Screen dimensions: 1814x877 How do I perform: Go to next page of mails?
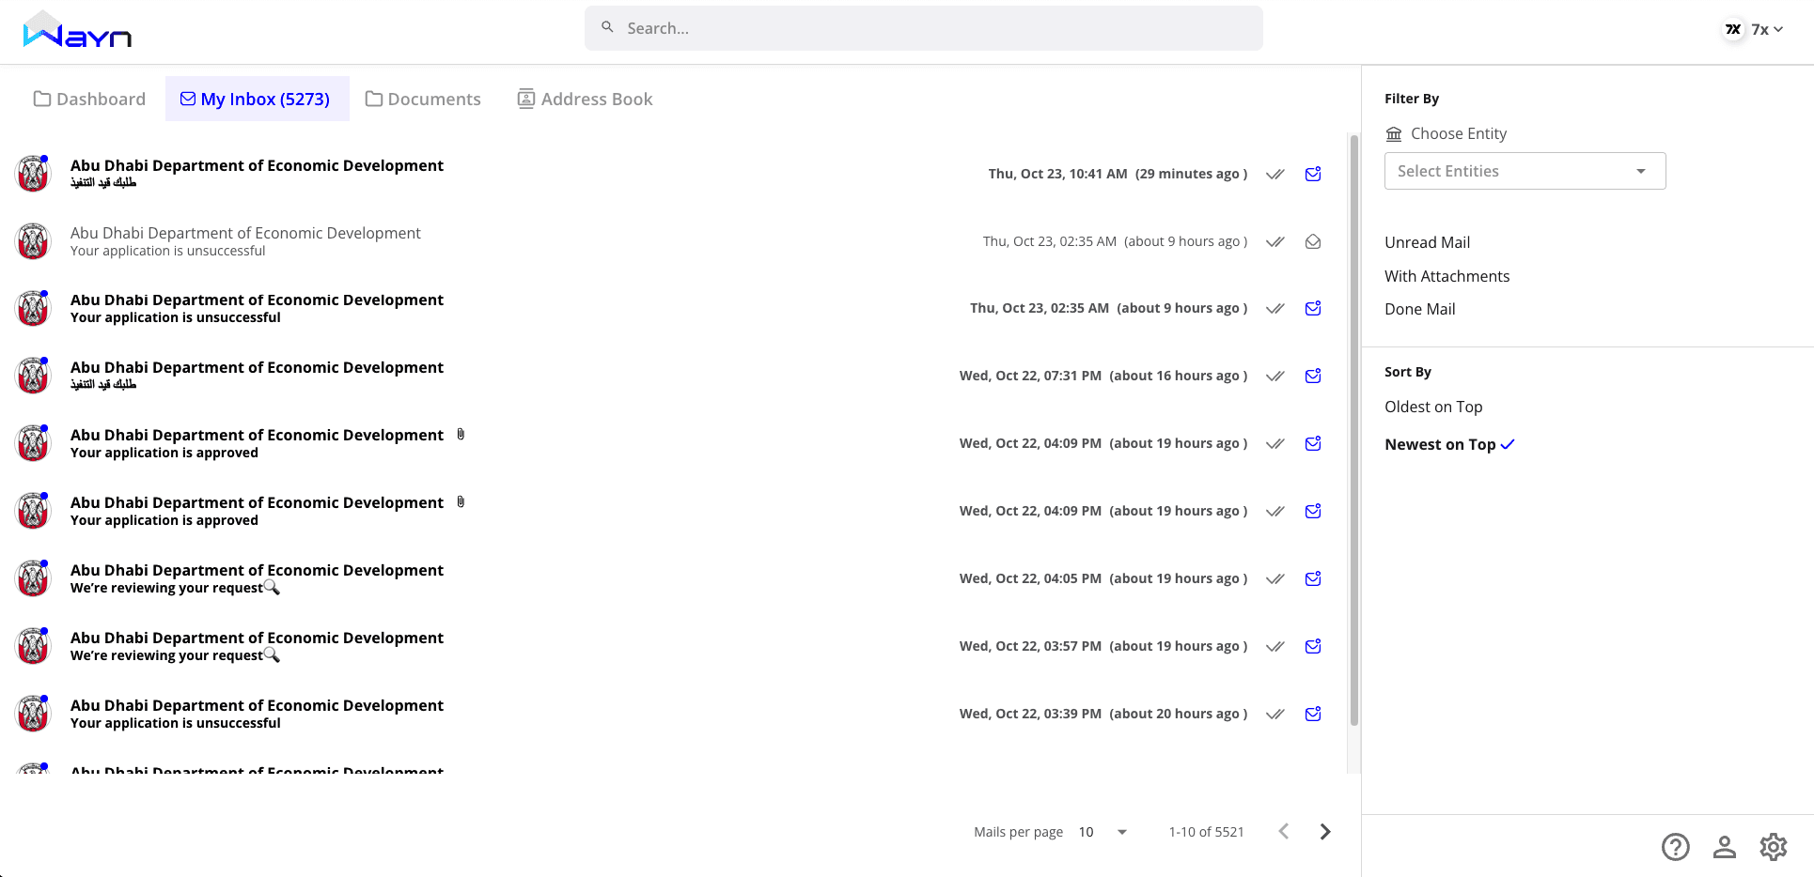(1325, 831)
